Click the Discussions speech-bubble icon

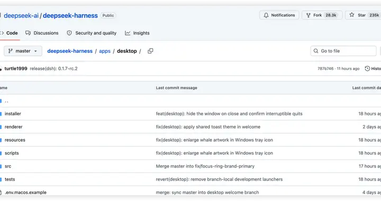(28, 33)
